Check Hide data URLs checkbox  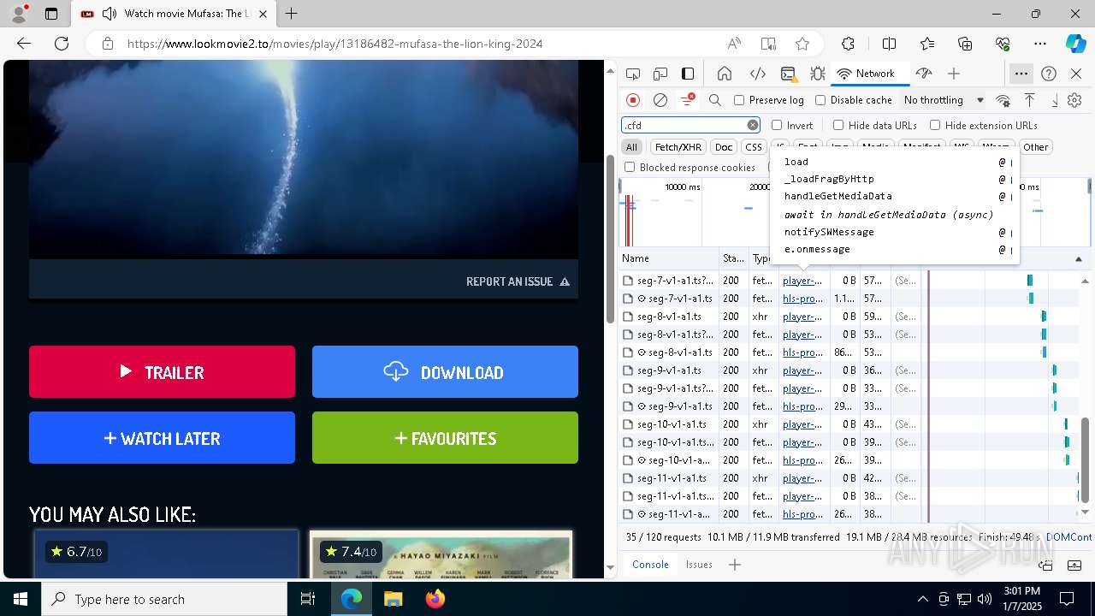point(838,125)
